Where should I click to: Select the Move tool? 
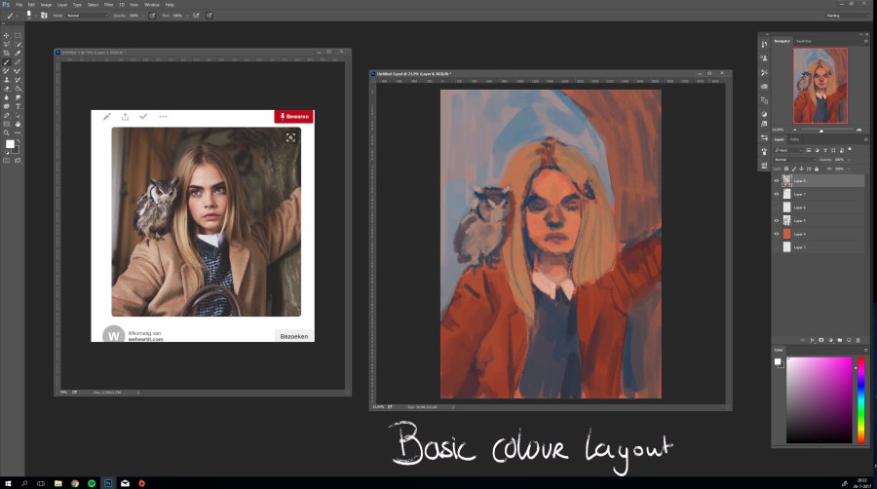[x=7, y=35]
